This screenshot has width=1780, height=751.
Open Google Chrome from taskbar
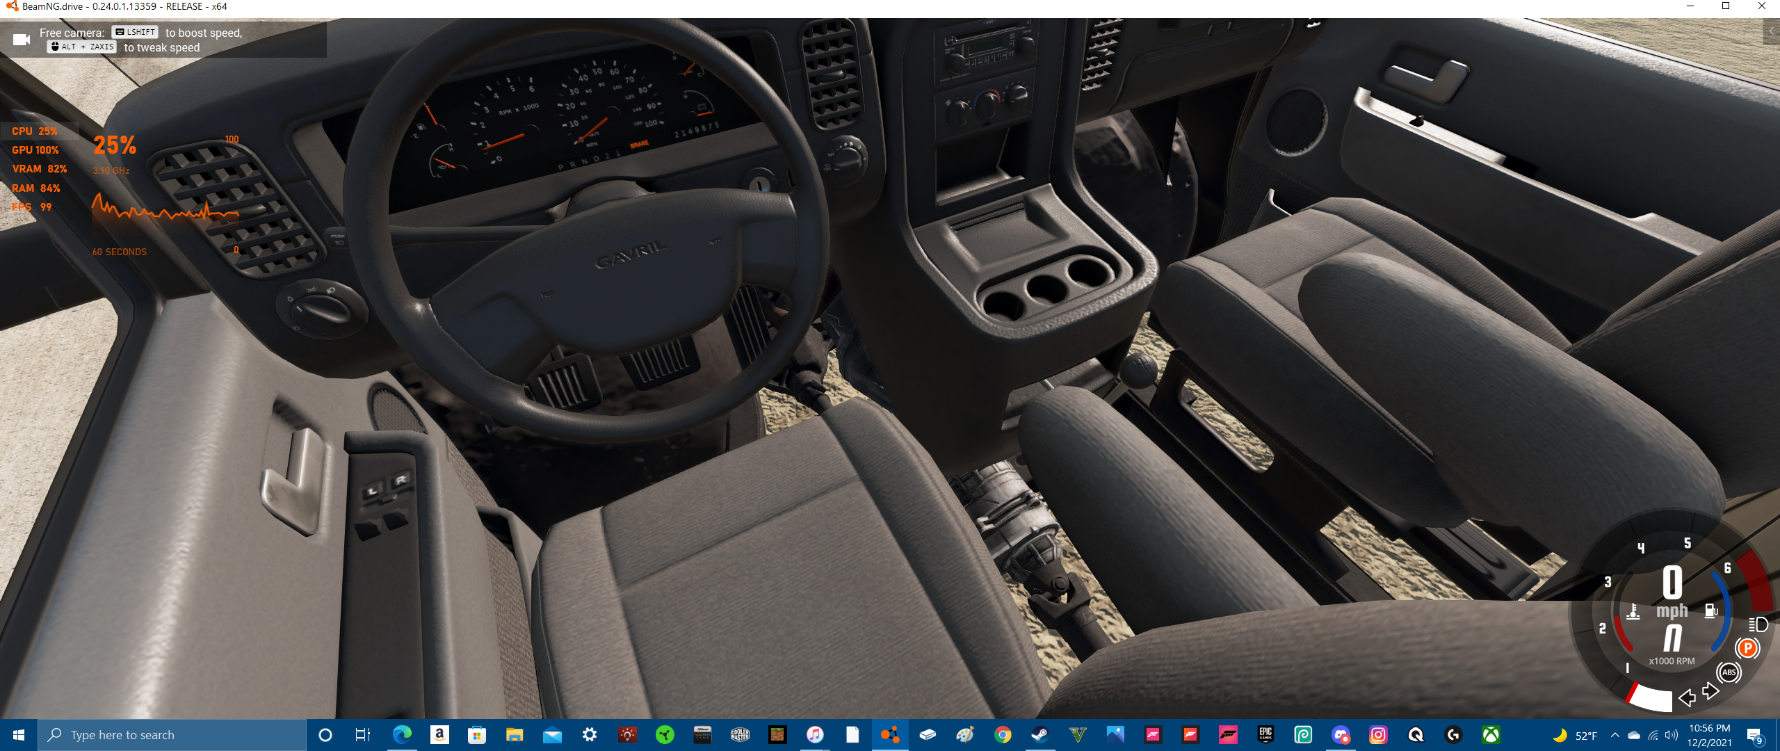[x=1003, y=735]
